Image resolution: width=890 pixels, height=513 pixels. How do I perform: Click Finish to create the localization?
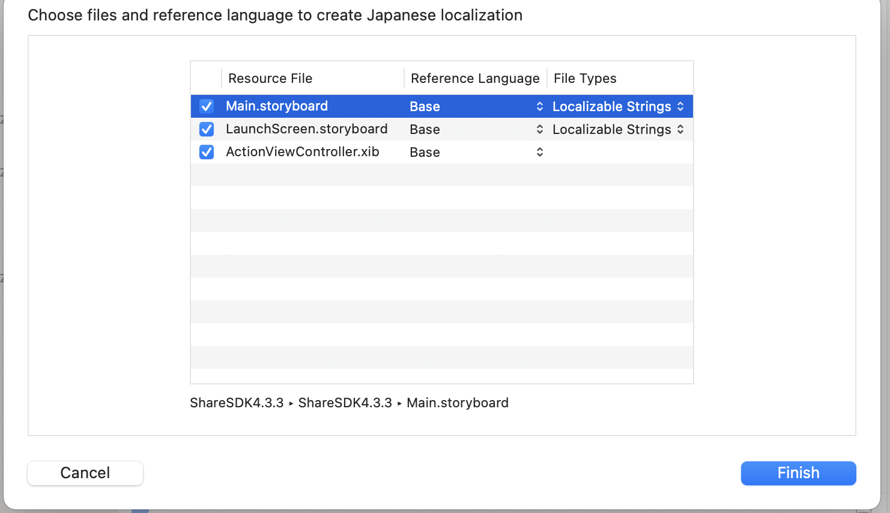pyautogui.click(x=798, y=473)
